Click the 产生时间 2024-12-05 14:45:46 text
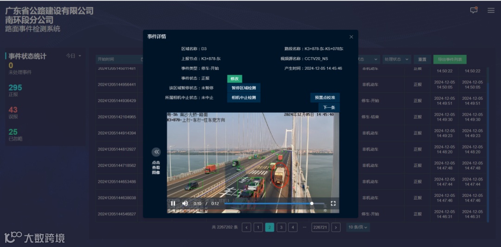This screenshot has width=501, height=247. (313, 68)
